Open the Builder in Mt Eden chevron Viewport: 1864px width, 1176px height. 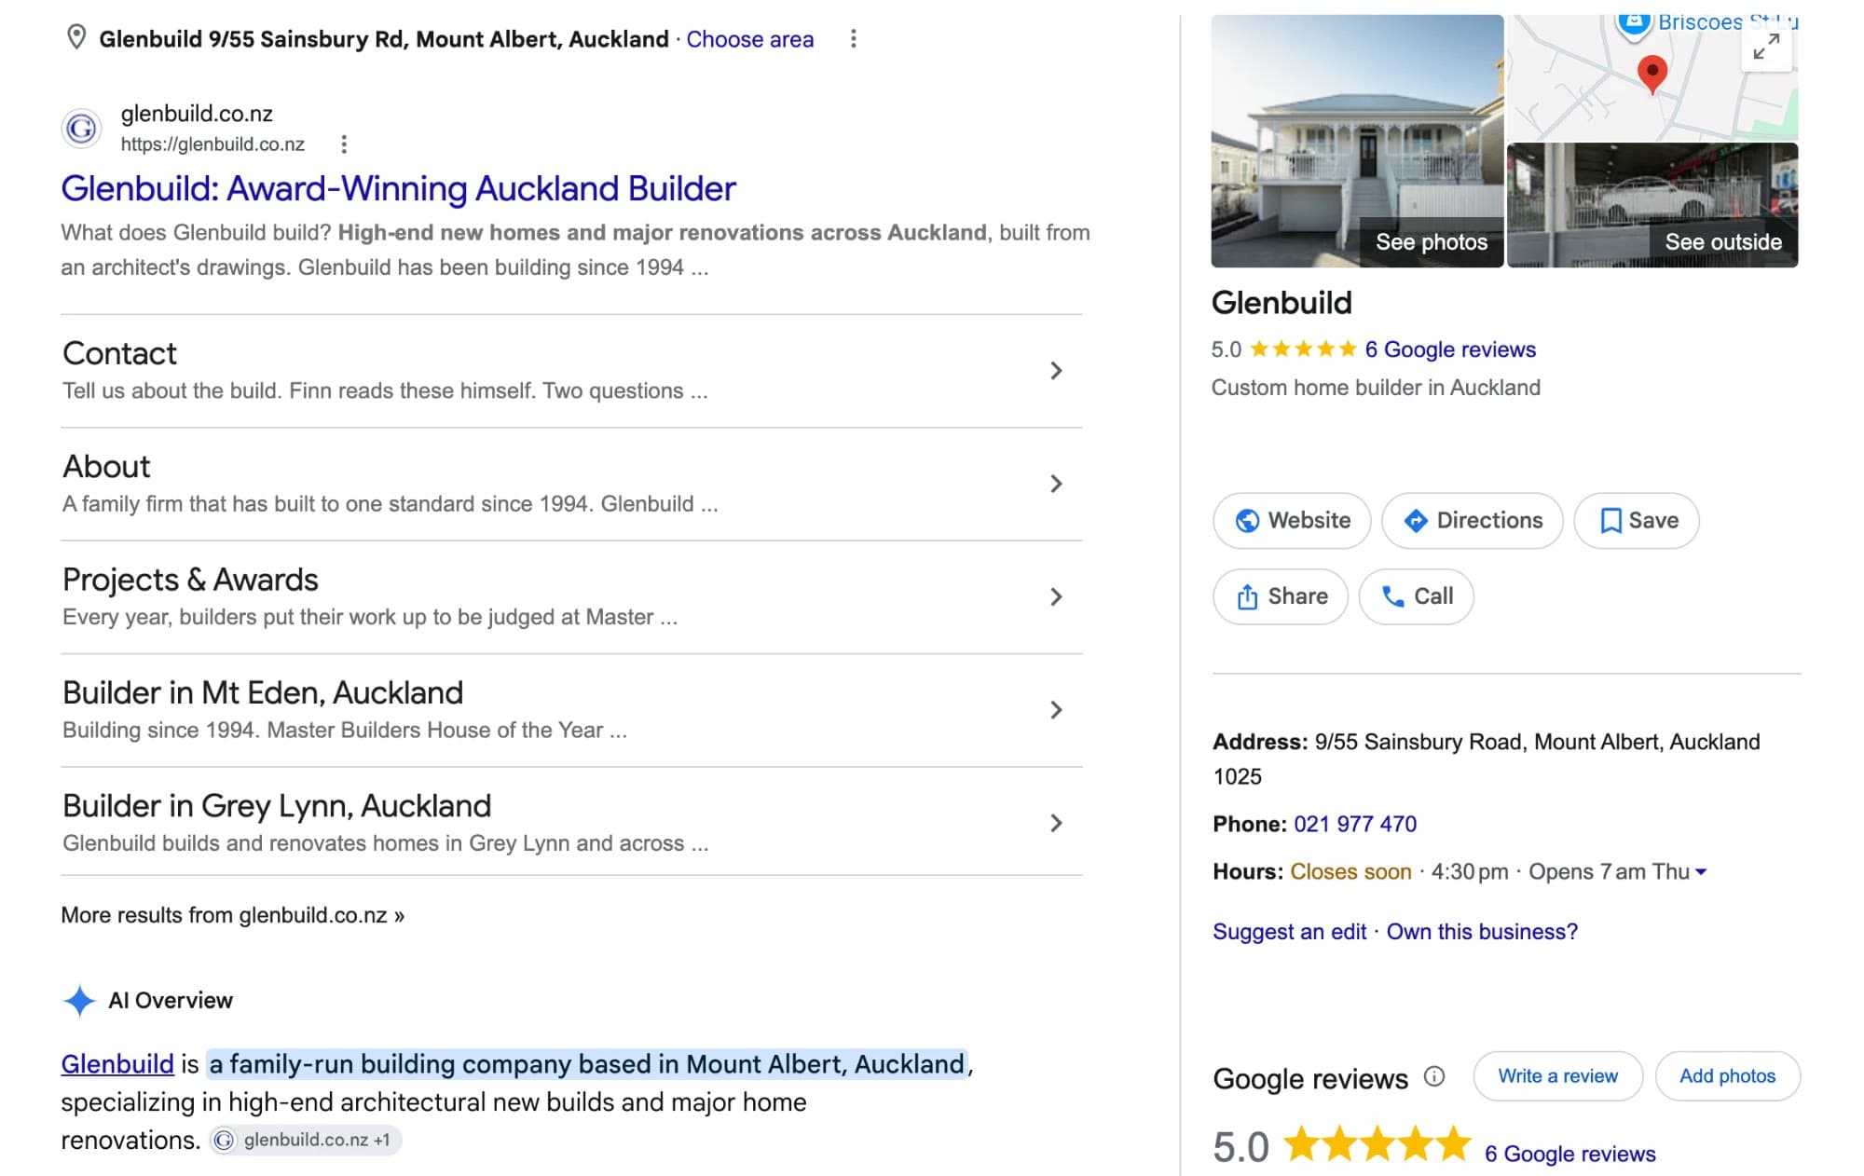coord(1056,710)
